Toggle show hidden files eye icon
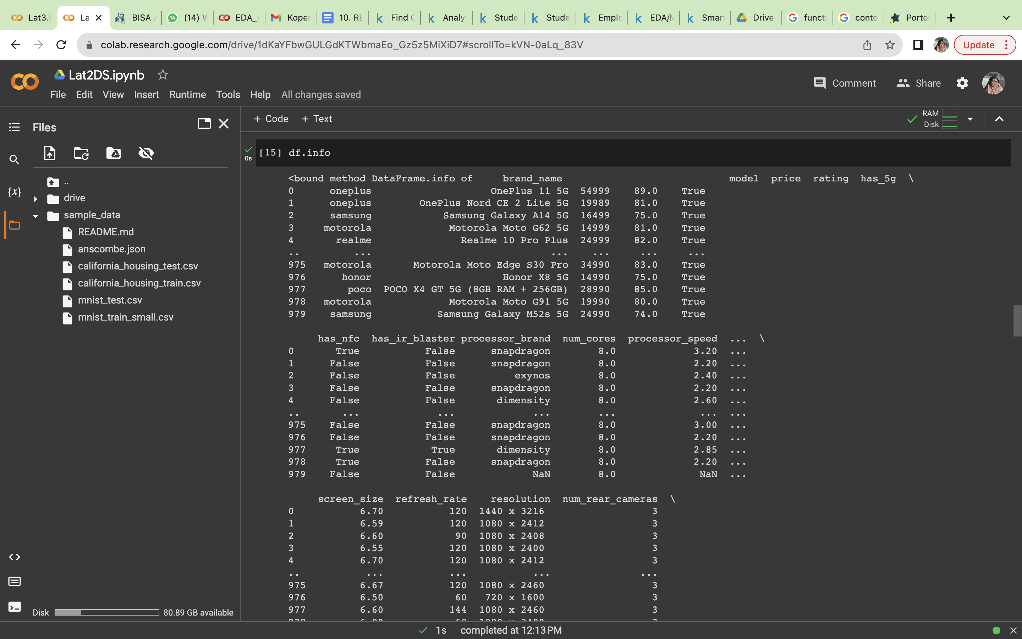Viewport: 1022px width, 639px height. tap(146, 153)
